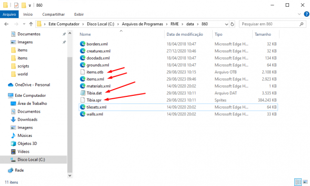Expand breadcrumb arrow after Este Computador

[83, 24]
